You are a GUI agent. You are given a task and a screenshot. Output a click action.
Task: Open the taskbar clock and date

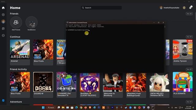tap(188, 108)
